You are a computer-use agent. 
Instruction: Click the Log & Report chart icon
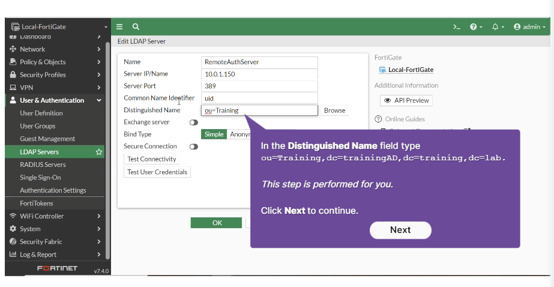pos(13,254)
